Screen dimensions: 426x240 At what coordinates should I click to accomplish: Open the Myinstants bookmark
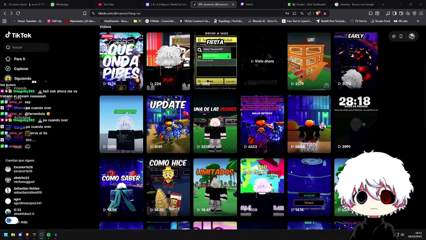tap(80, 21)
